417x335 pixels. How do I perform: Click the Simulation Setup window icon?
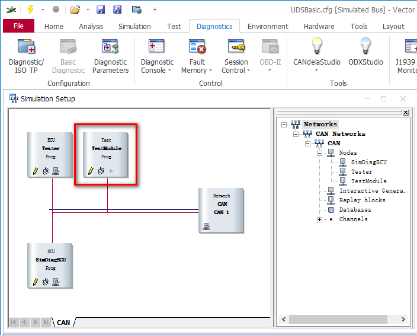point(13,98)
